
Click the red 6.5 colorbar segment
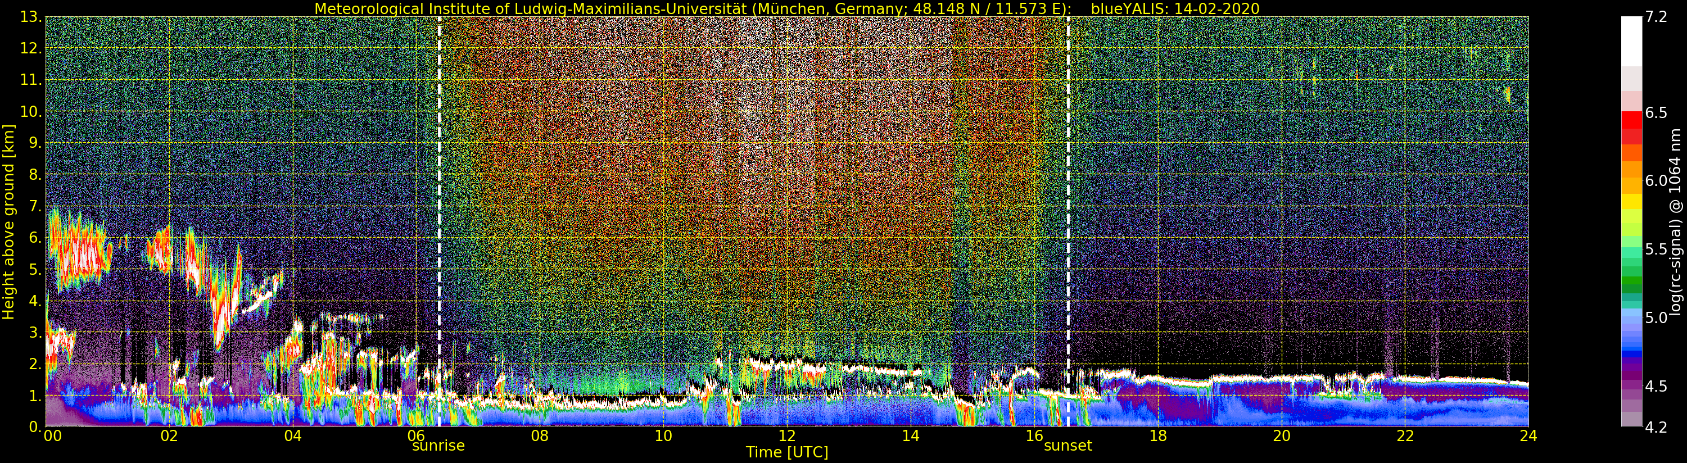(x=1631, y=120)
